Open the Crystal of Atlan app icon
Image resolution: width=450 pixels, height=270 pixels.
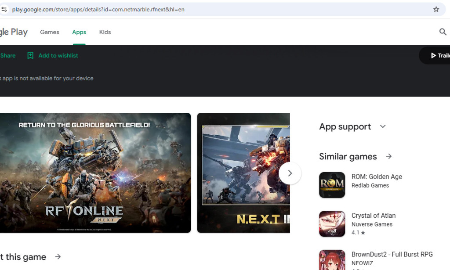click(332, 224)
